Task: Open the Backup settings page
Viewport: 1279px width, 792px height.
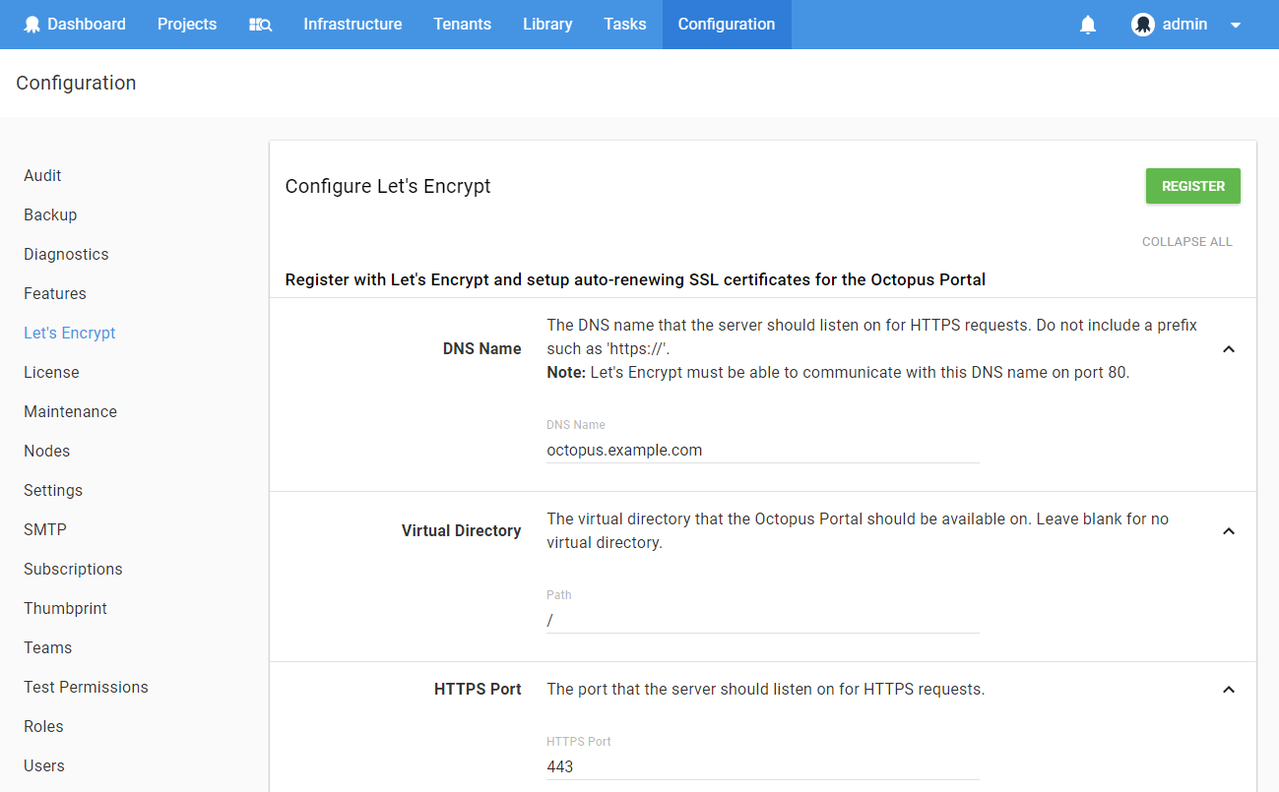Action: [50, 214]
